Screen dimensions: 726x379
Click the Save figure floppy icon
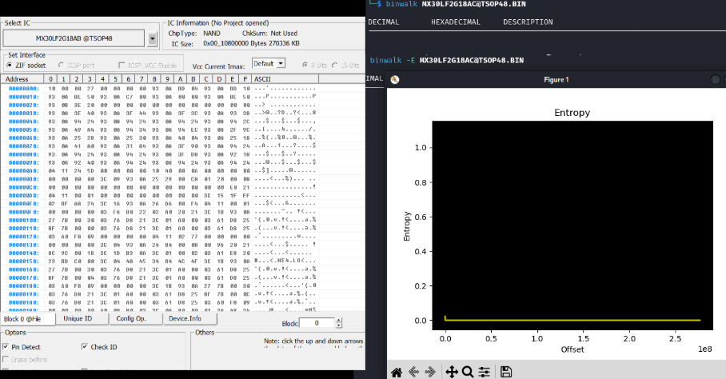point(505,371)
